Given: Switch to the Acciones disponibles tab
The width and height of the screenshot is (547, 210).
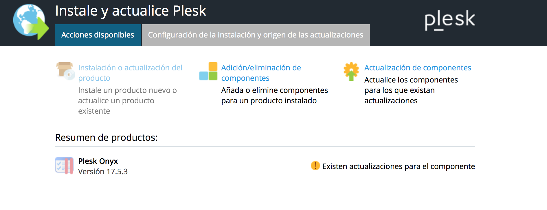Looking at the screenshot, I should [98, 35].
